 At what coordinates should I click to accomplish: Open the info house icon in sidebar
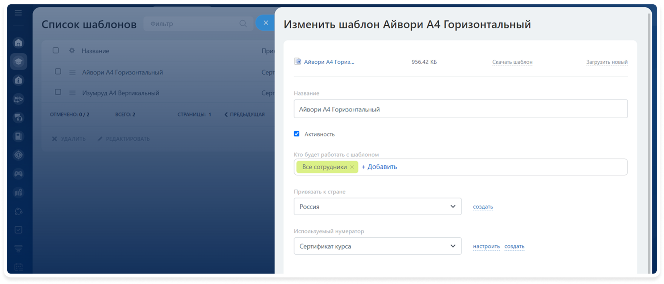19,80
